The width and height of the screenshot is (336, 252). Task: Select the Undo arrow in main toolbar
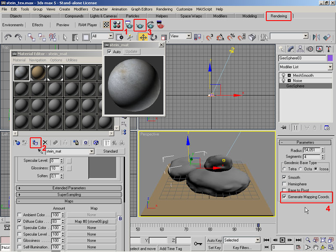pyautogui.click(x=8, y=37)
